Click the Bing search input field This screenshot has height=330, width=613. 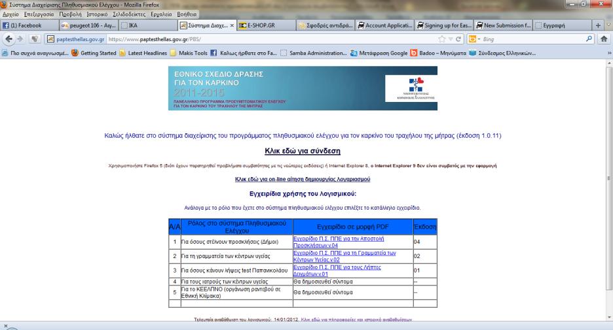click(533, 39)
